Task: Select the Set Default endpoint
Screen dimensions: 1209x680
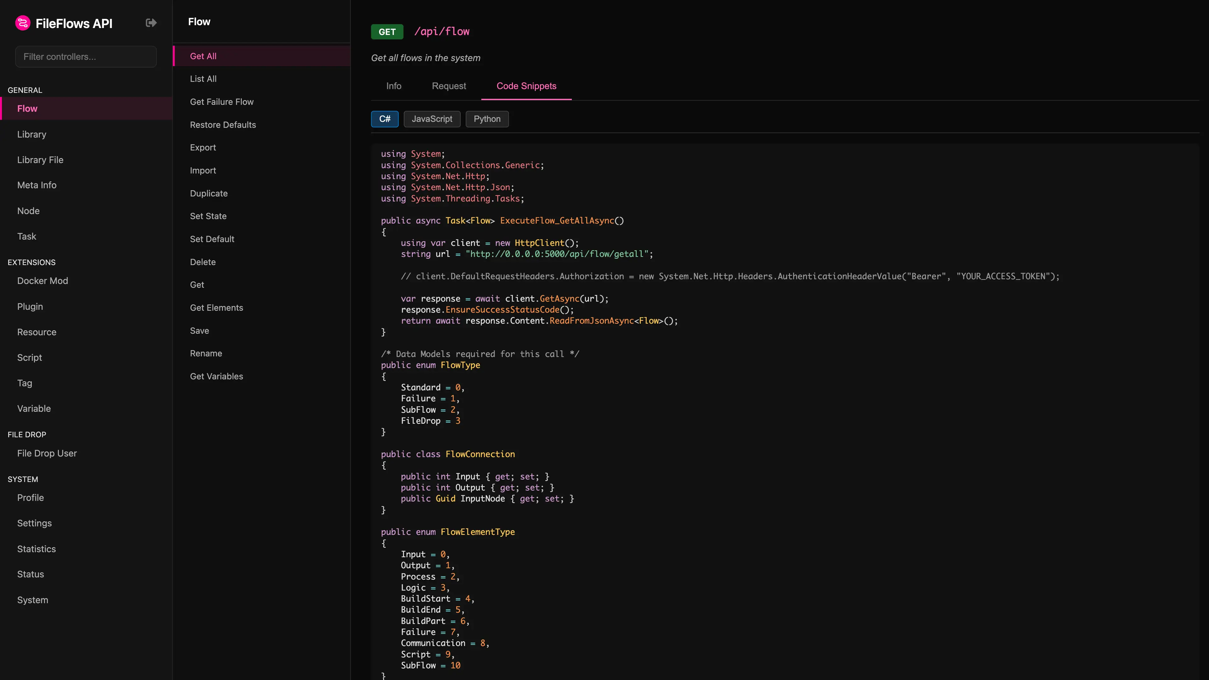Action: (261, 239)
